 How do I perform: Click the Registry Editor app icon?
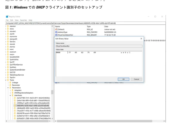(7, 16)
